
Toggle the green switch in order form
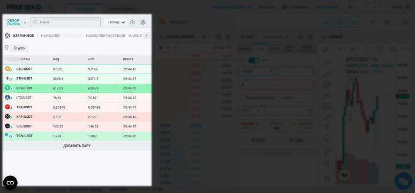pos(253,61)
